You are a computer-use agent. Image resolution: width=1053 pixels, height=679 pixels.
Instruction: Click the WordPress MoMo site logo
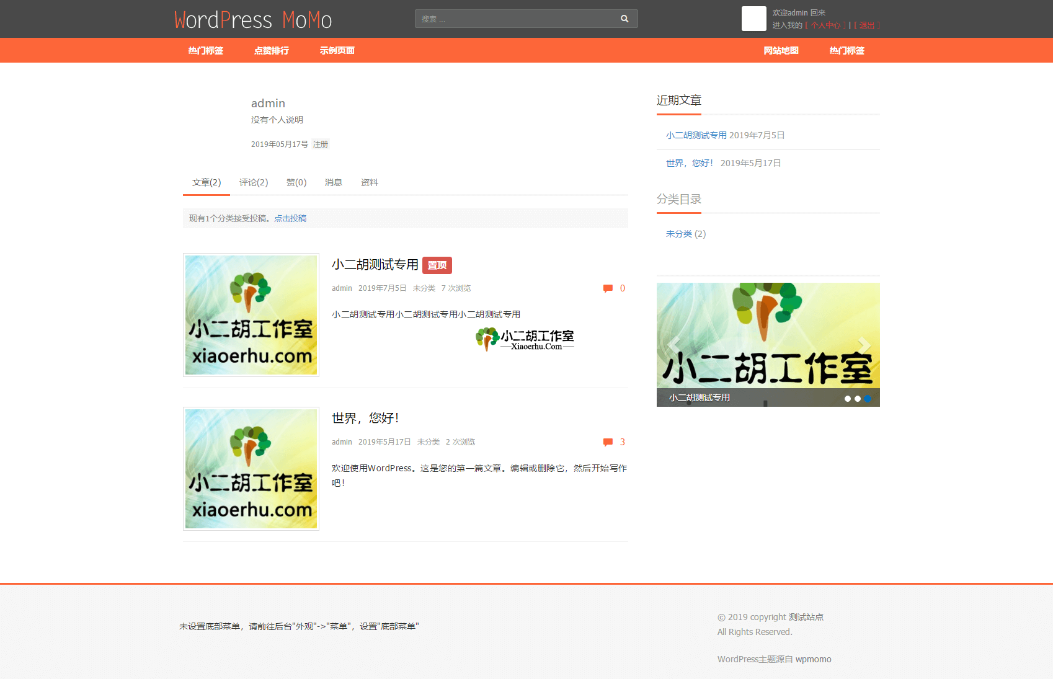[x=253, y=20]
